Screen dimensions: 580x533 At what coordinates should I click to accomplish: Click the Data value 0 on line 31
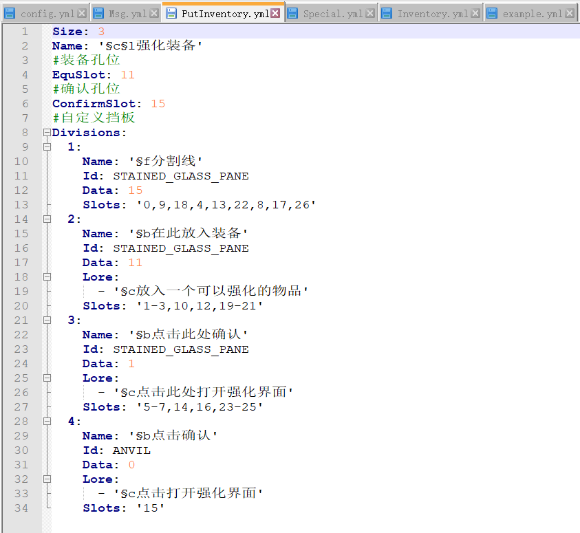point(131,465)
